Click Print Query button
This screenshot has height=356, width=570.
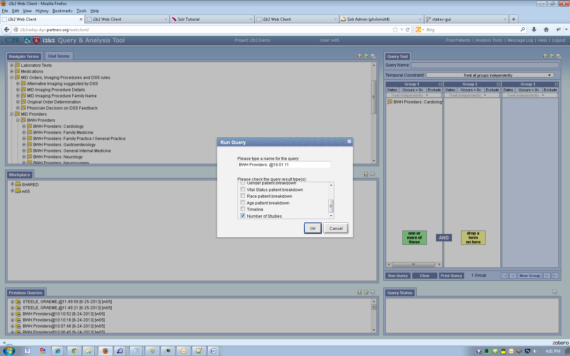coord(451,276)
